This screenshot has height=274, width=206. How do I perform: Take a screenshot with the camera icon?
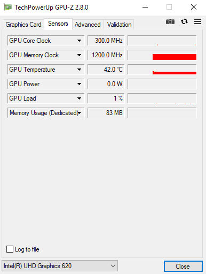170,21
